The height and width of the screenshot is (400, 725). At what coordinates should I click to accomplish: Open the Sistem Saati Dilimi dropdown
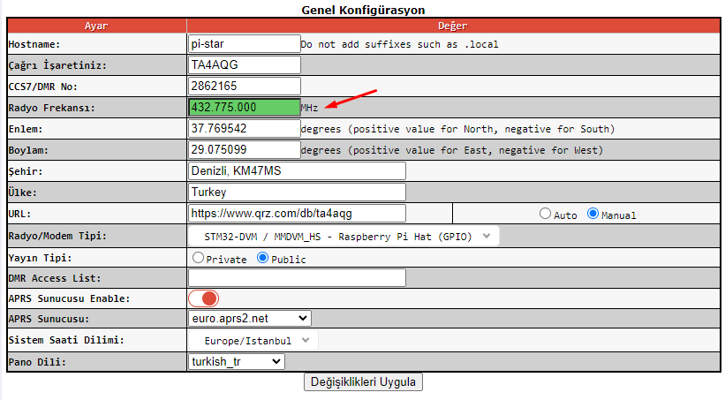click(253, 340)
